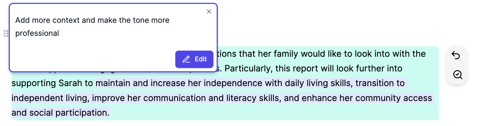
Task: Click the magnifier with checkmark icon
Action: [458, 75]
